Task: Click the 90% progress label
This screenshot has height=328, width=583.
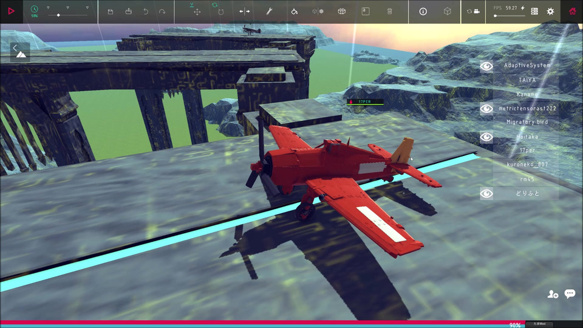Action: point(515,325)
